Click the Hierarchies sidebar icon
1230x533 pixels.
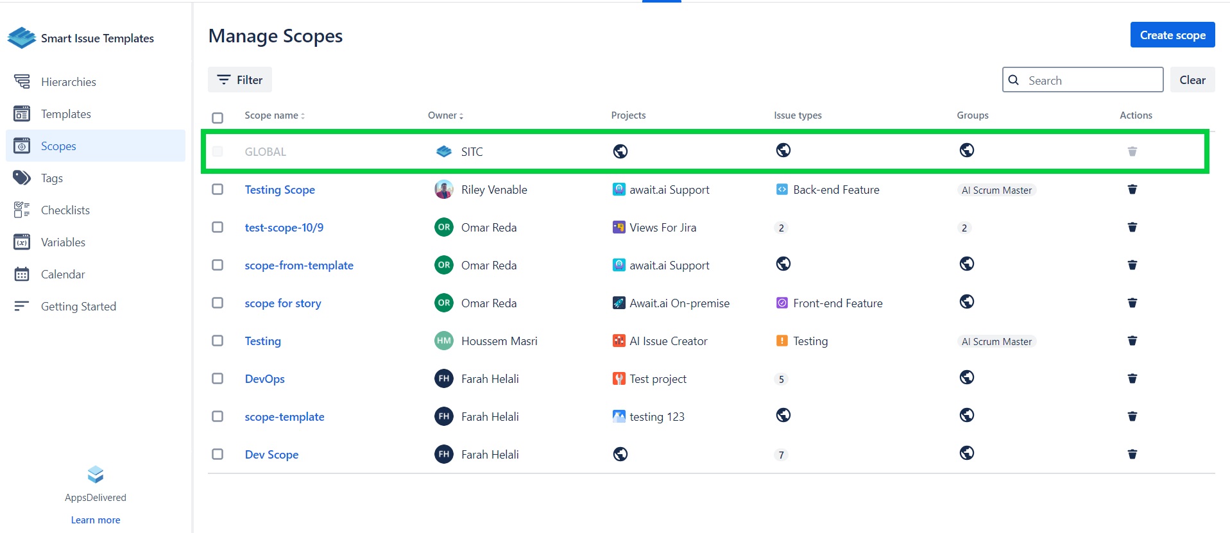click(22, 81)
